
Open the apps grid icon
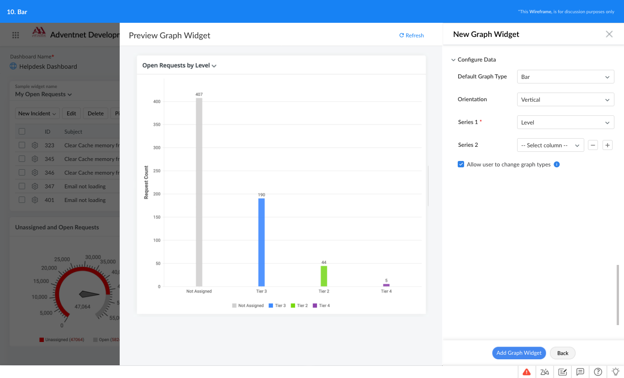[x=16, y=35]
